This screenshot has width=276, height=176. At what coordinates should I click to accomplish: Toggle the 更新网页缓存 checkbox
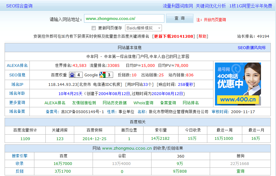pyautogui.click(x=94, y=28)
